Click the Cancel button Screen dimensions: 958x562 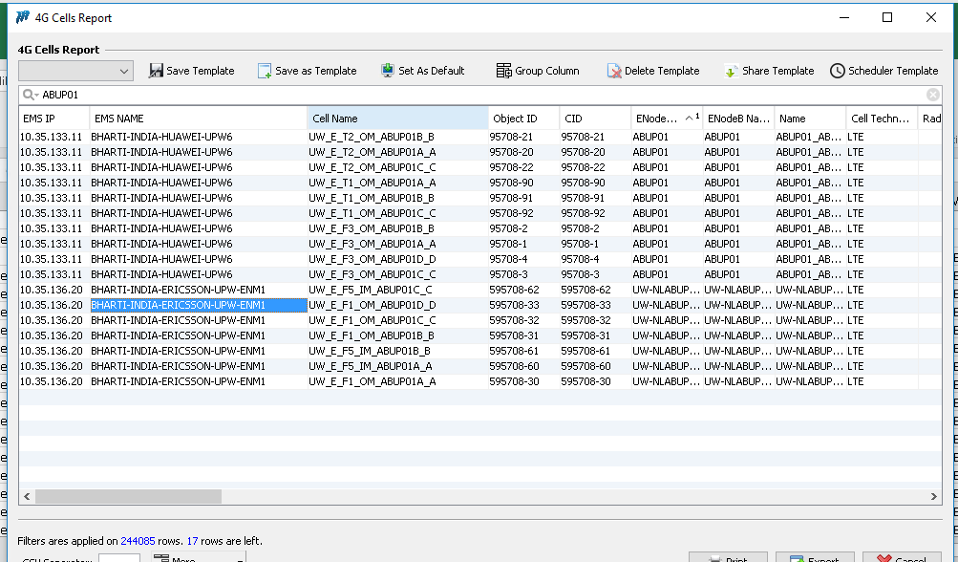902,558
